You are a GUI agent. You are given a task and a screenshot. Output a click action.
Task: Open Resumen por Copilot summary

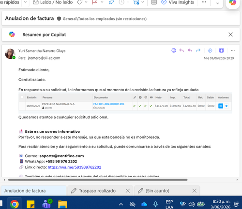click(x=44, y=34)
